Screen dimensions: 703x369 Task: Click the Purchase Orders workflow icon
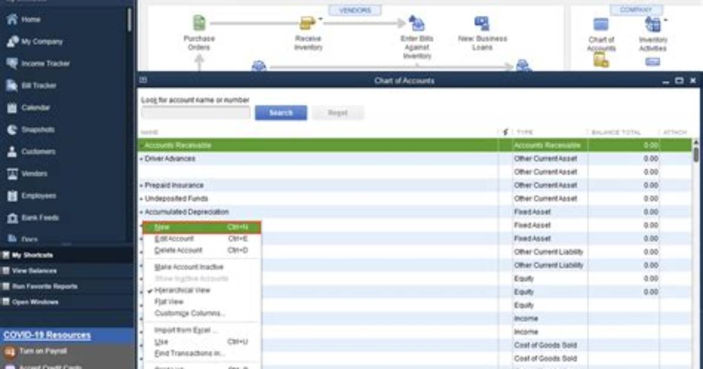(199, 23)
